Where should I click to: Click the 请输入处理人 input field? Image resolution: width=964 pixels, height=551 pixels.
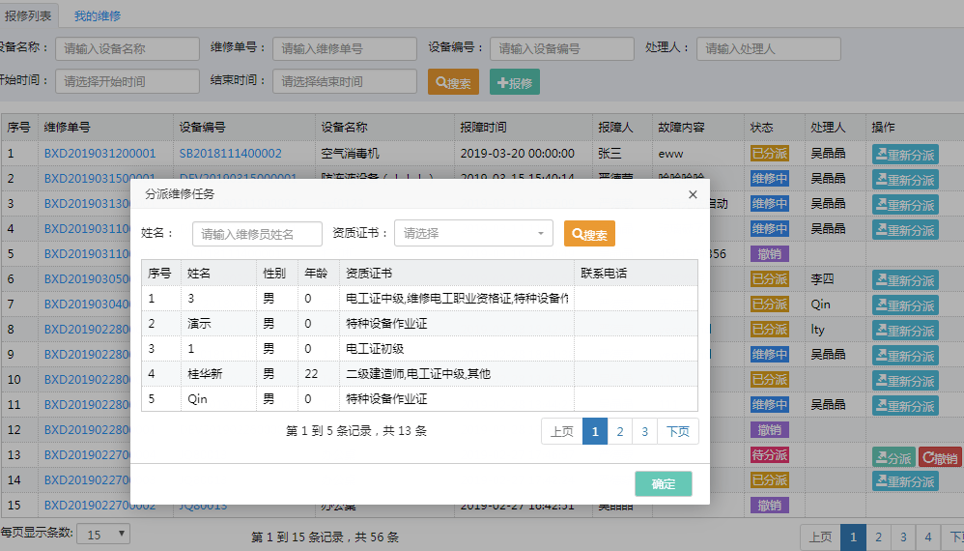(x=769, y=48)
